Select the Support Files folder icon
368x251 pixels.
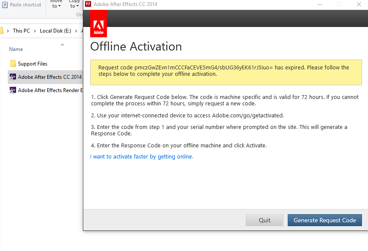[x=13, y=63]
